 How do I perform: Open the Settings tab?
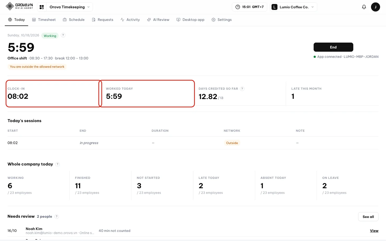pos(221,20)
